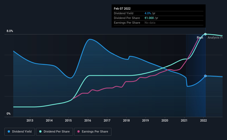The image size is (227, 140).
Task: Click the 4.0% dividend yield tooltip value
Action: point(148,13)
